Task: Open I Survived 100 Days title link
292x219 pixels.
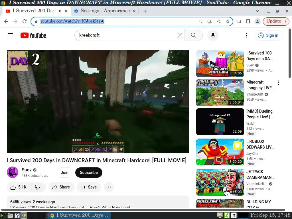Action: pos(259,56)
